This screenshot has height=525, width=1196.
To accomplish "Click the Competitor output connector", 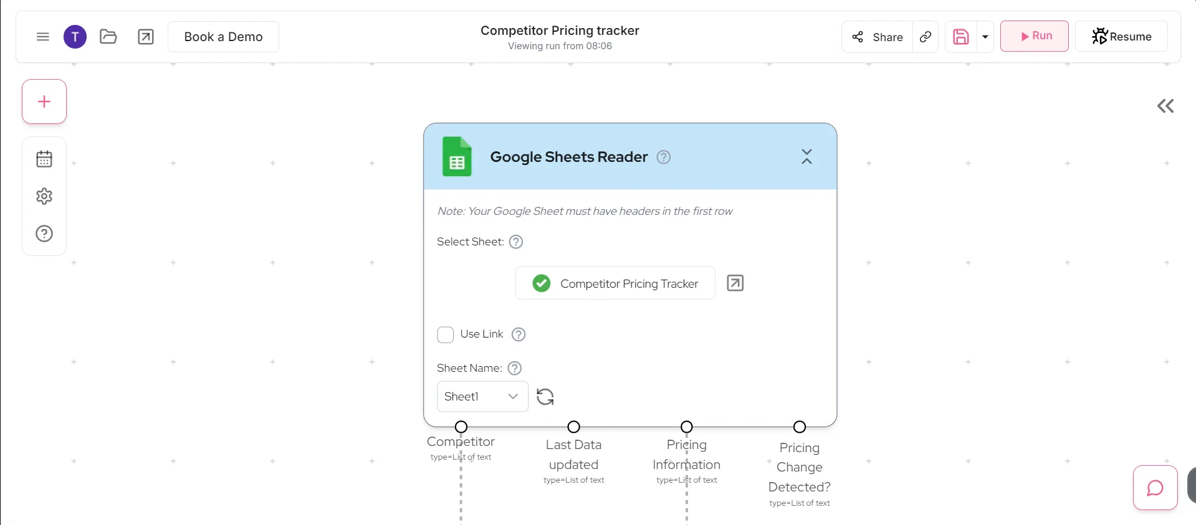I will (461, 427).
